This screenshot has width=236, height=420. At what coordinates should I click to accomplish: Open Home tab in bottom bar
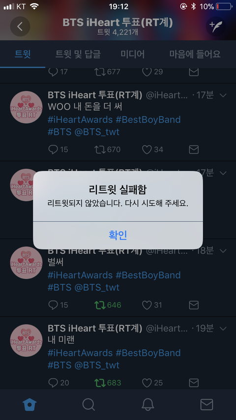[x=29, y=404]
